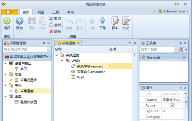The height and width of the screenshot is (121, 192).
Task: Collapse the ribbon with the up chevron
Action: tap(155, 12)
